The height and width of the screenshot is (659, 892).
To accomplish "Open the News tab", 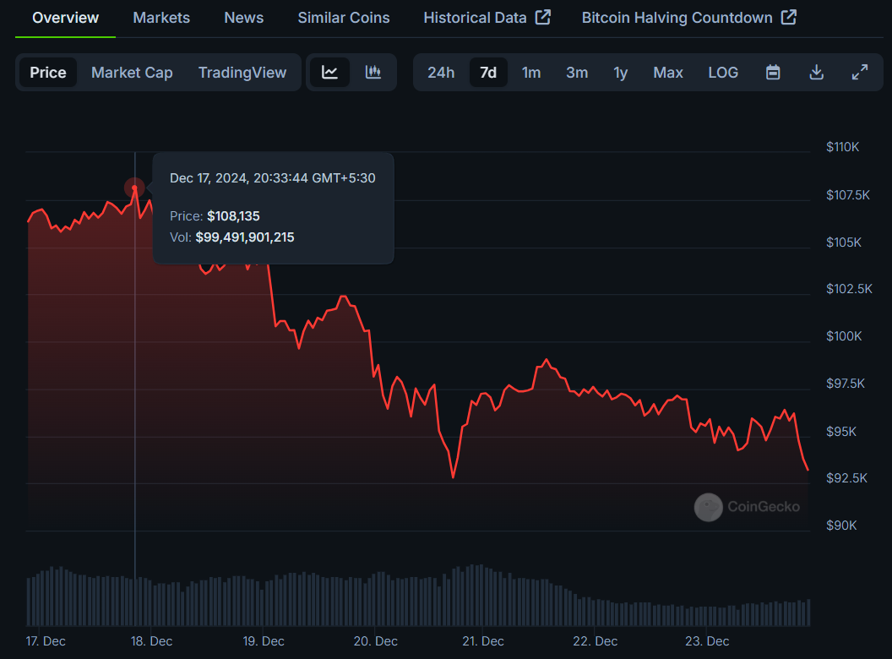I will pyautogui.click(x=243, y=18).
